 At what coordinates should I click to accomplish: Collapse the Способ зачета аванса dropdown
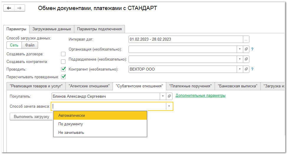point(169,106)
